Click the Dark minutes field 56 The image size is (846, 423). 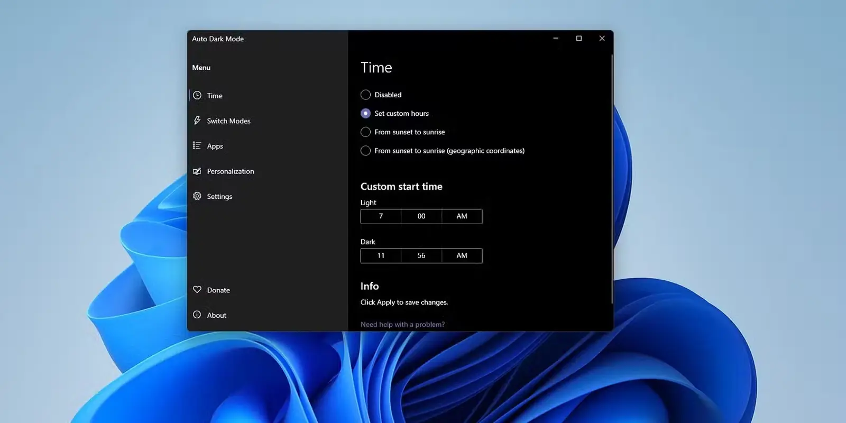coord(421,255)
